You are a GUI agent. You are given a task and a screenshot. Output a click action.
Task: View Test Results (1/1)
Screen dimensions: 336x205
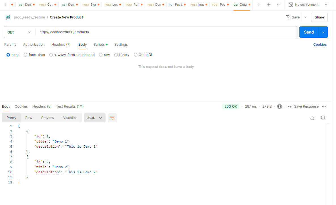tap(70, 106)
